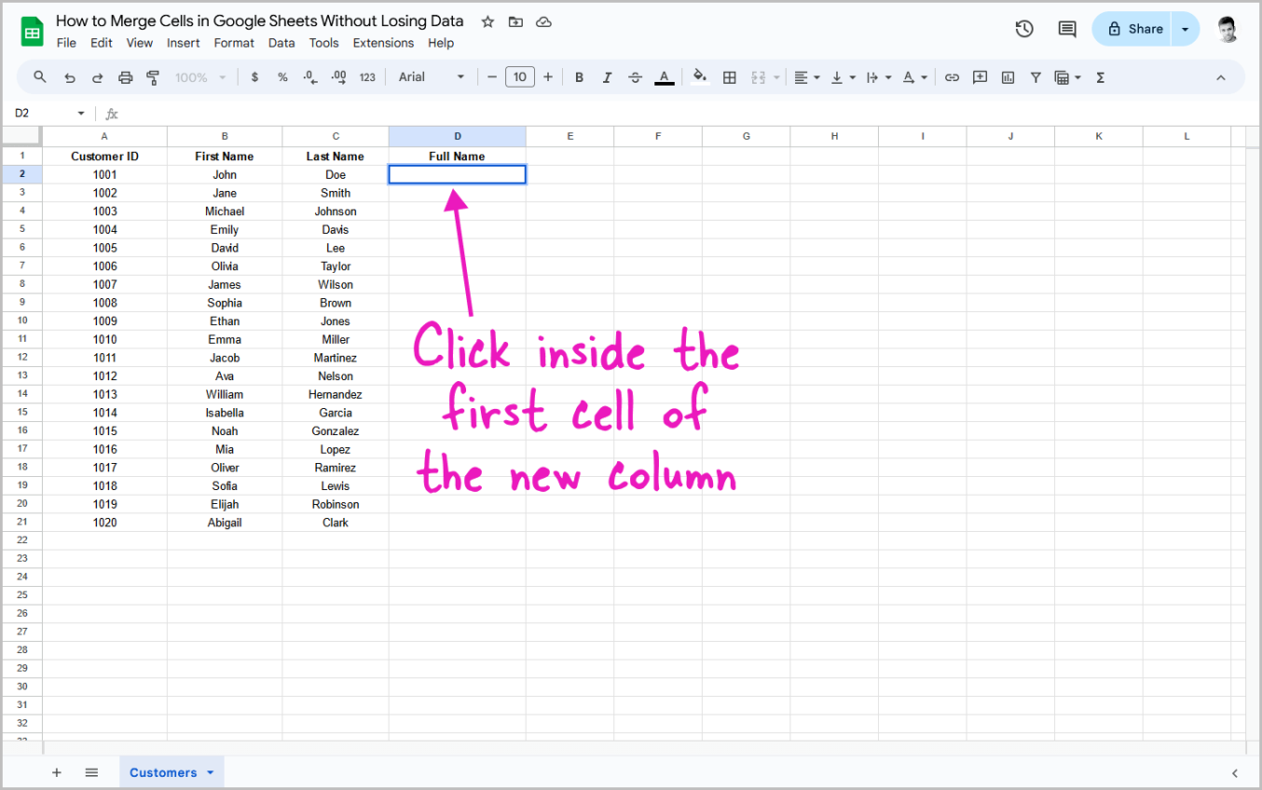
Task: Click the Move to folder icon
Action: 515,21
